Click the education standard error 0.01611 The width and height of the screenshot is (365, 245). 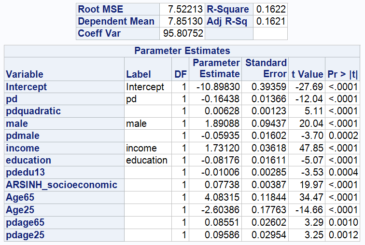(269, 160)
